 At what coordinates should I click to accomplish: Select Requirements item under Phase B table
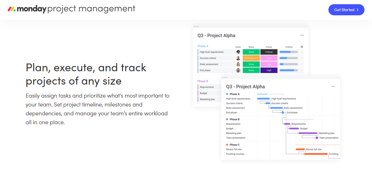coord(209,87)
